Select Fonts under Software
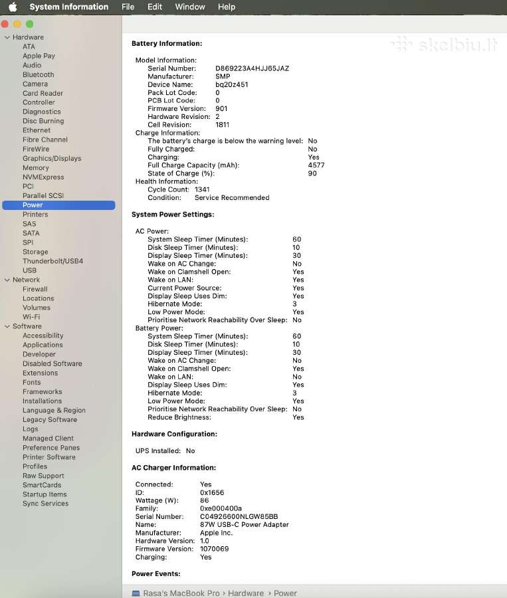This screenshot has height=598, width=507. click(31, 383)
